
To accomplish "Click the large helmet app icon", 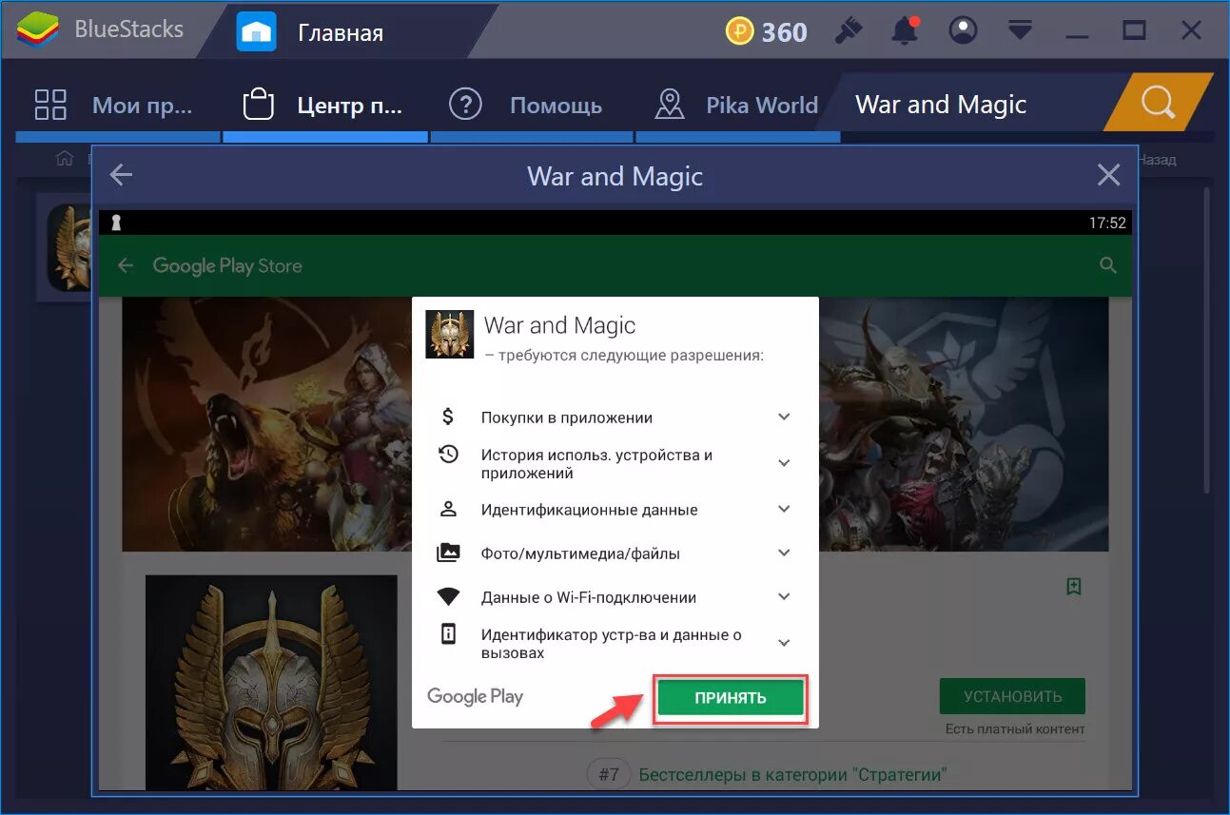I will (x=271, y=682).
